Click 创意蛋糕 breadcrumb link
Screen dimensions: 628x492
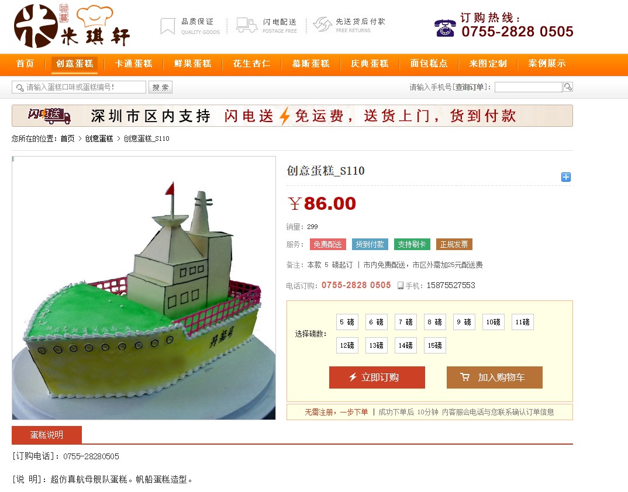pyautogui.click(x=99, y=138)
